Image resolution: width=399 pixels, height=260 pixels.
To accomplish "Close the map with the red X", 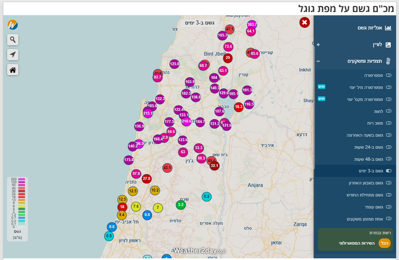I will 304,22.
